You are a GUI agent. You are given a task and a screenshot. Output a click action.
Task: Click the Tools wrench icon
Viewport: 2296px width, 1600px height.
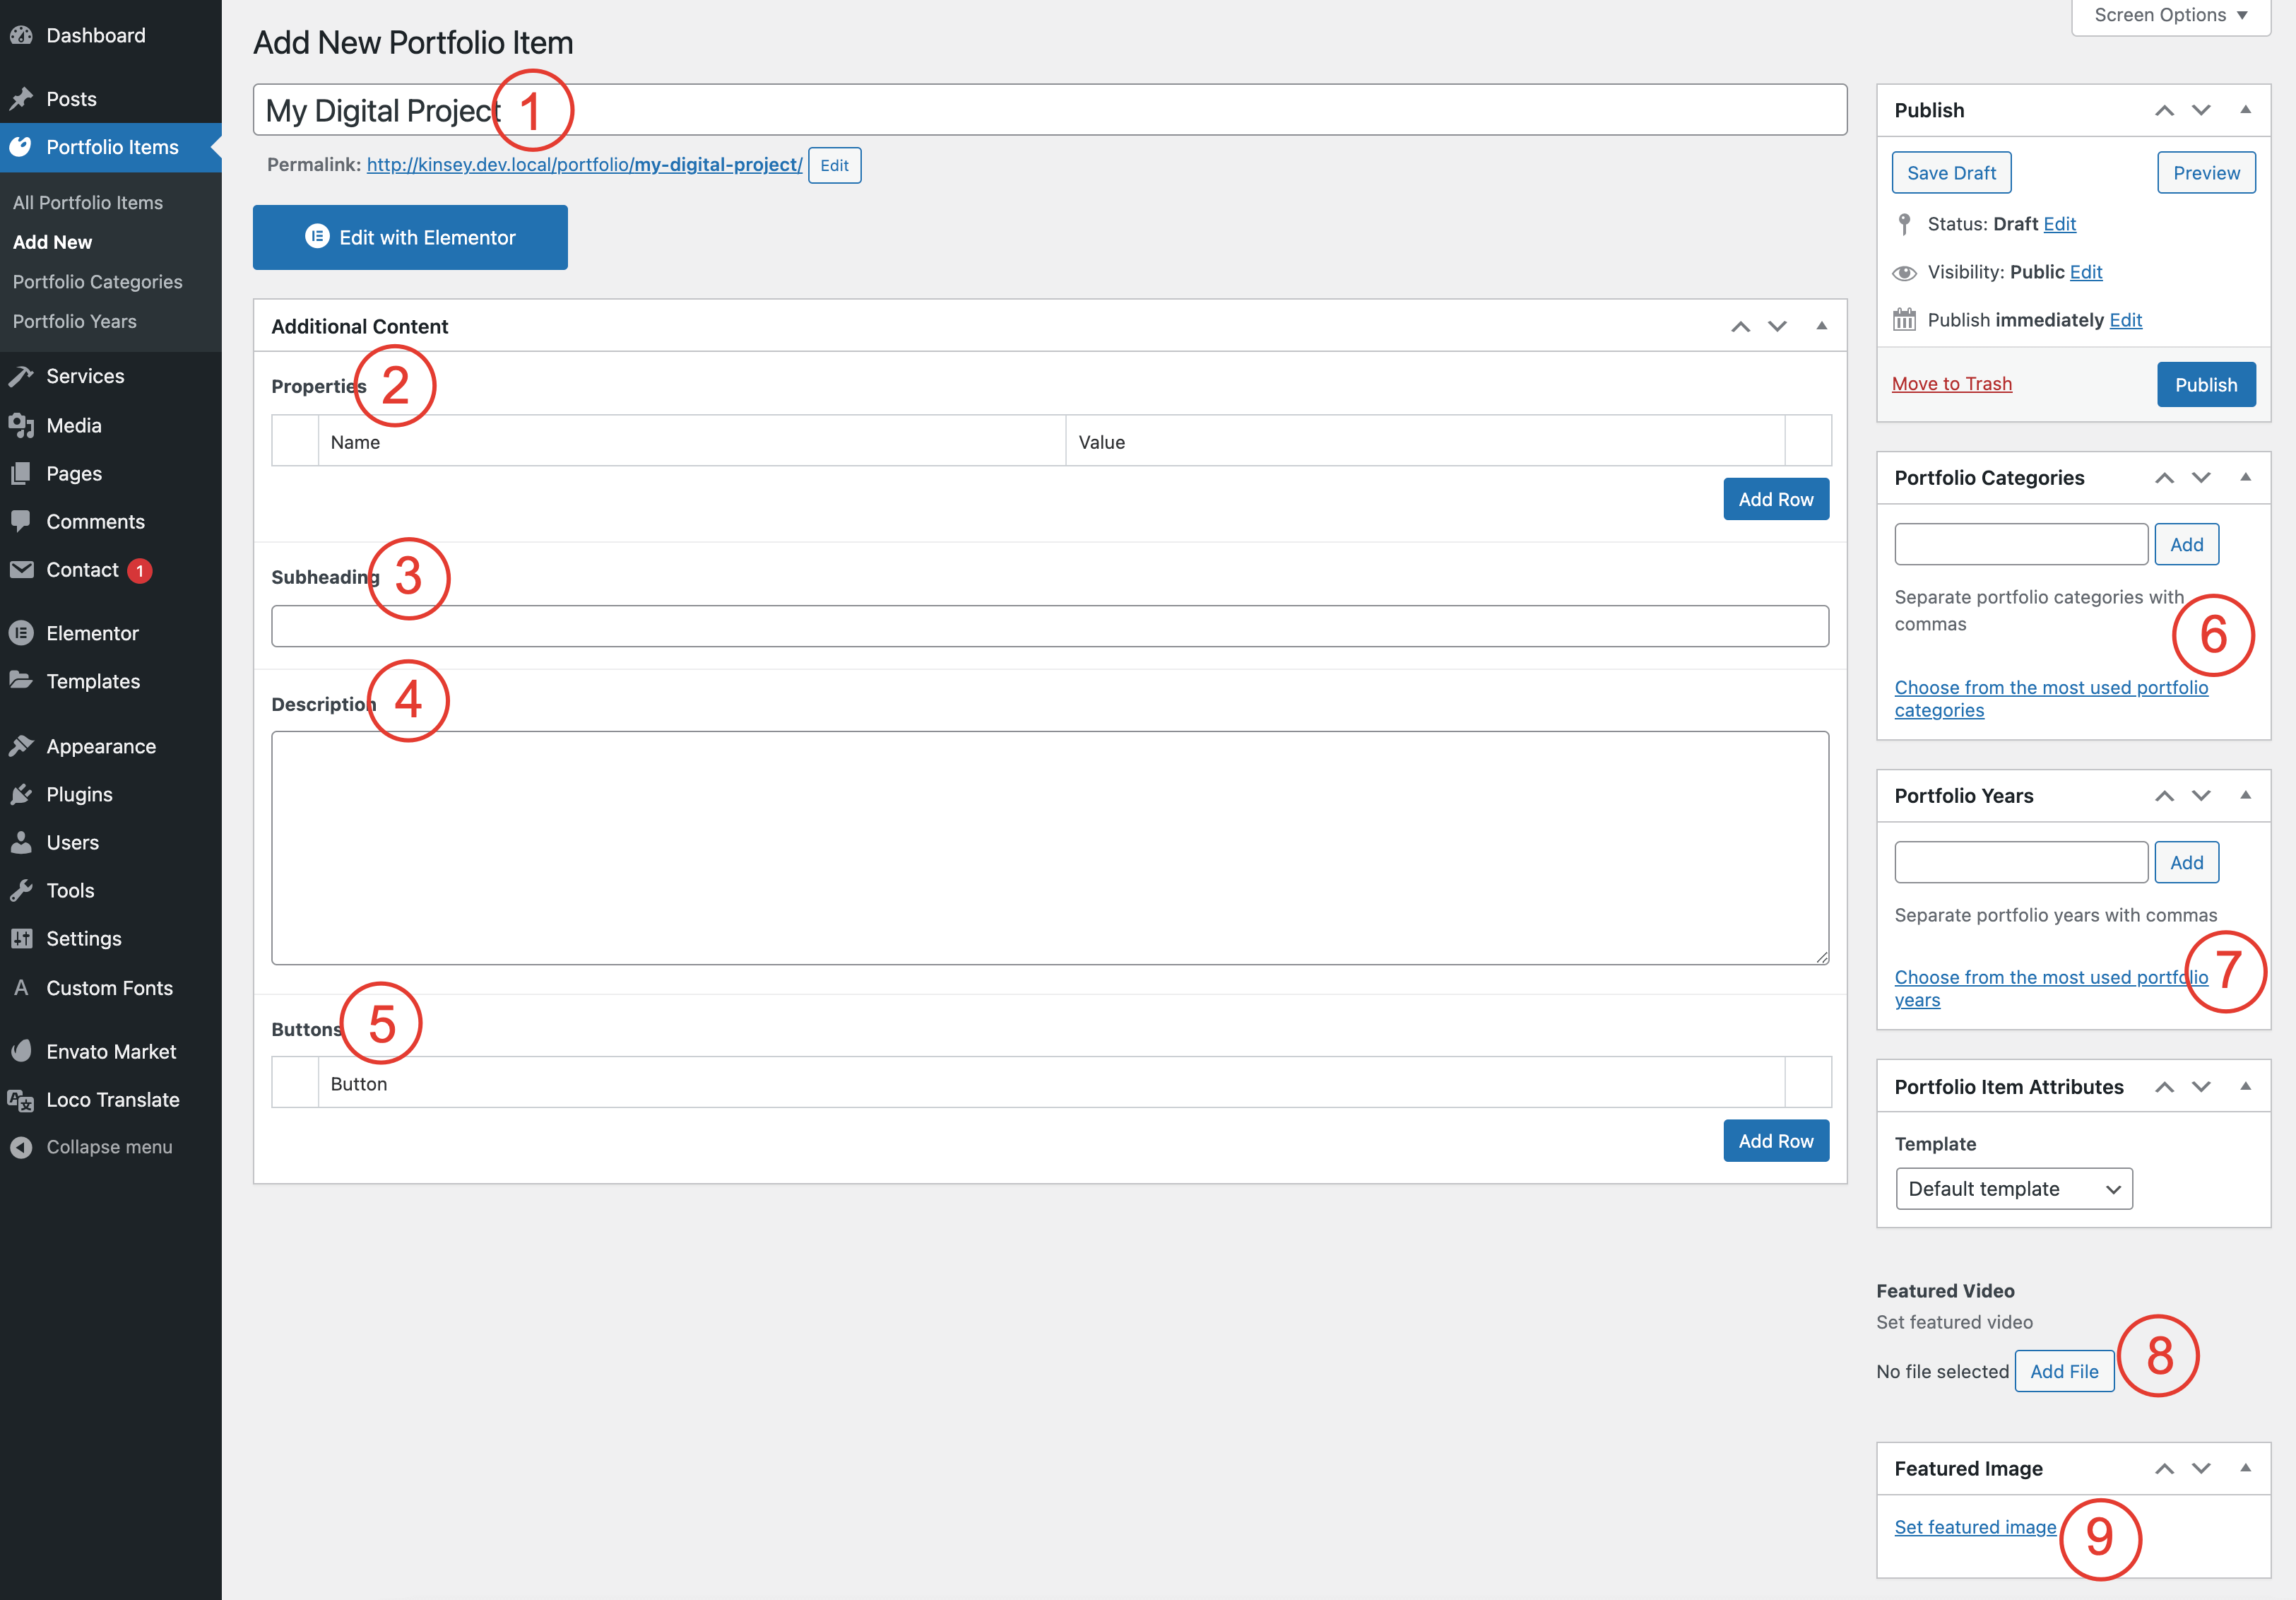pos(21,890)
